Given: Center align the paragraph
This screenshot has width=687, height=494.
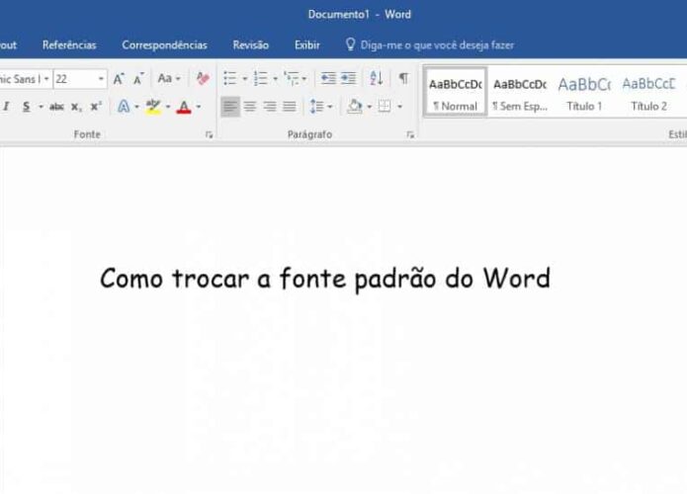Looking at the screenshot, I should (x=250, y=107).
